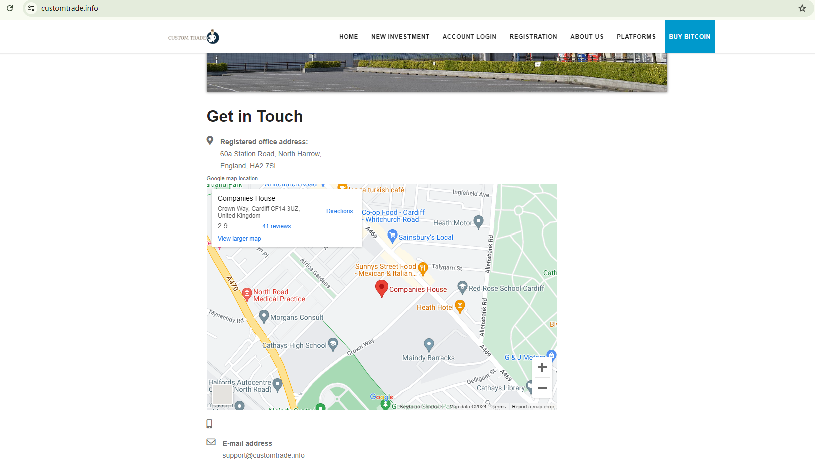Image resolution: width=815 pixels, height=468 pixels.
Task: Click the 2.9 rating value
Action: click(223, 226)
